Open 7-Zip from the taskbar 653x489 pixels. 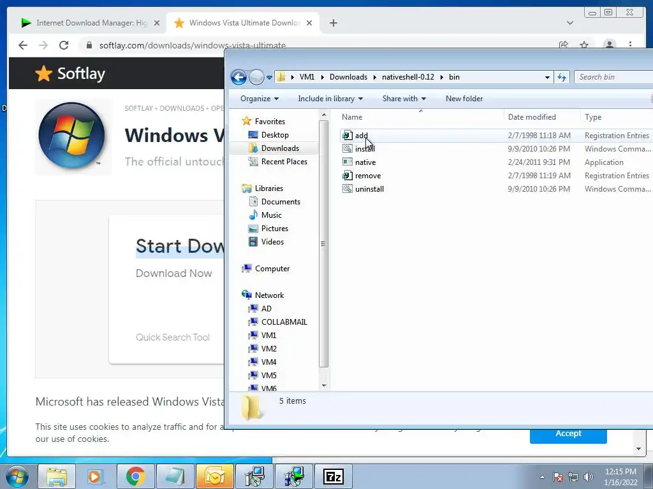[x=333, y=476]
